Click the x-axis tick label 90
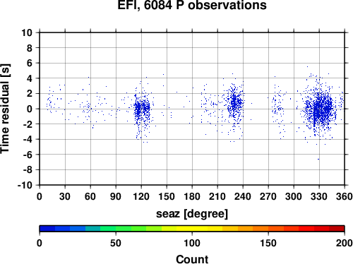Viewport: 353px width, 264px height. [x=116, y=196]
